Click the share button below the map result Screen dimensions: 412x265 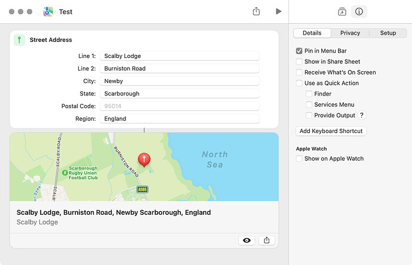(266, 241)
